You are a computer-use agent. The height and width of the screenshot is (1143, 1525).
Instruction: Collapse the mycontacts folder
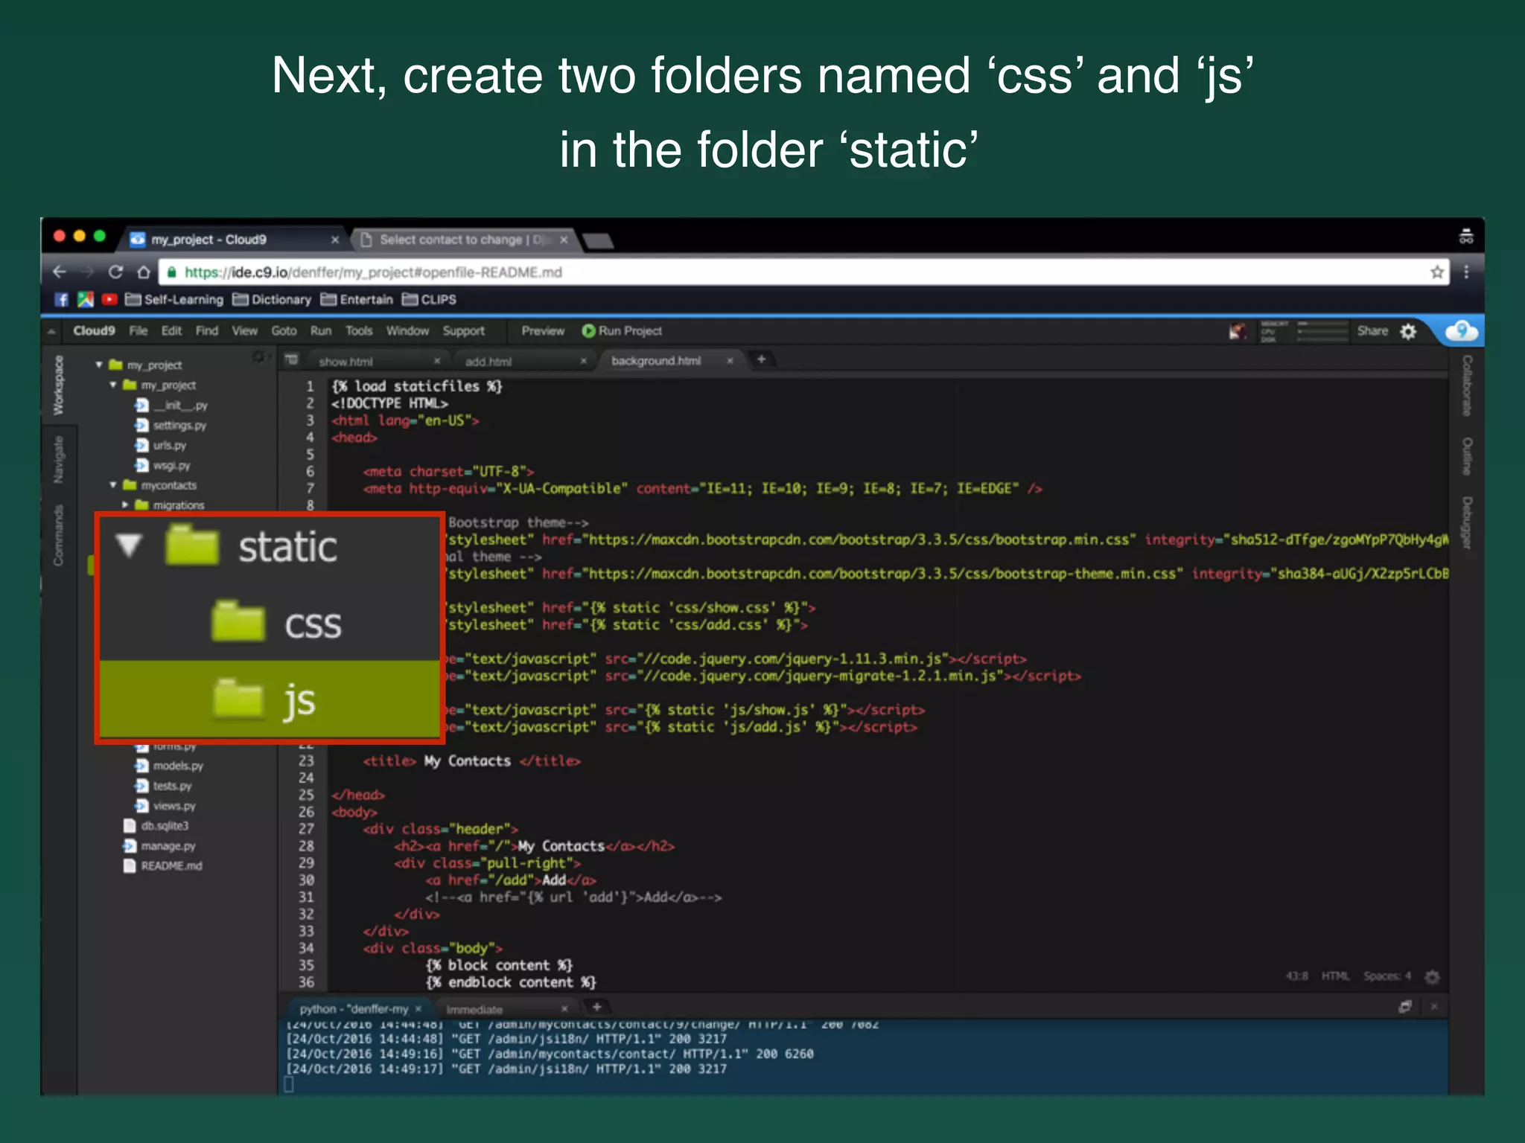113,485
